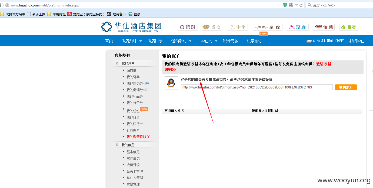Screen dimensions: 373x188
Task: Open 常住酒店 in sidebar
Action: point(133,158)
